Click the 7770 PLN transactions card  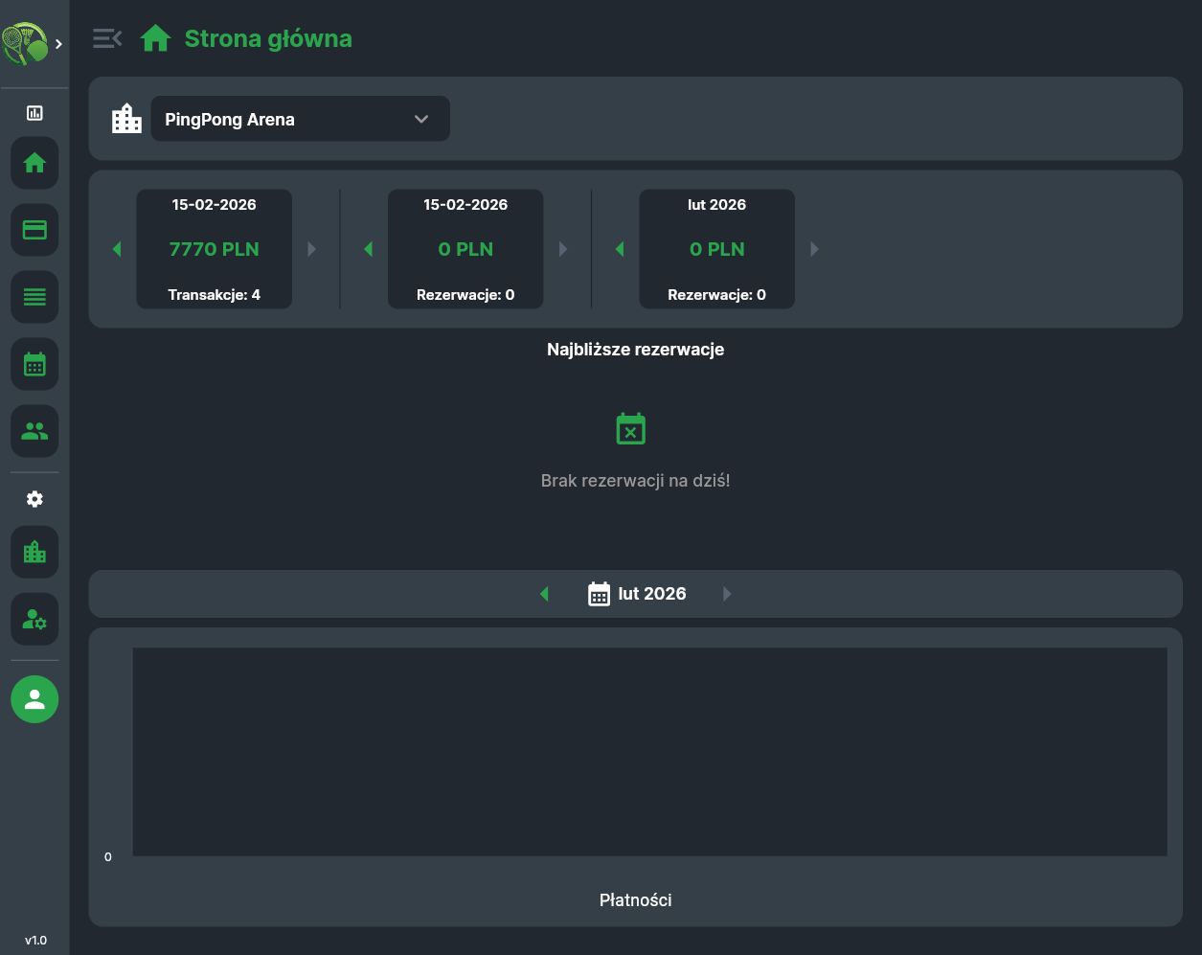point(215,249)
